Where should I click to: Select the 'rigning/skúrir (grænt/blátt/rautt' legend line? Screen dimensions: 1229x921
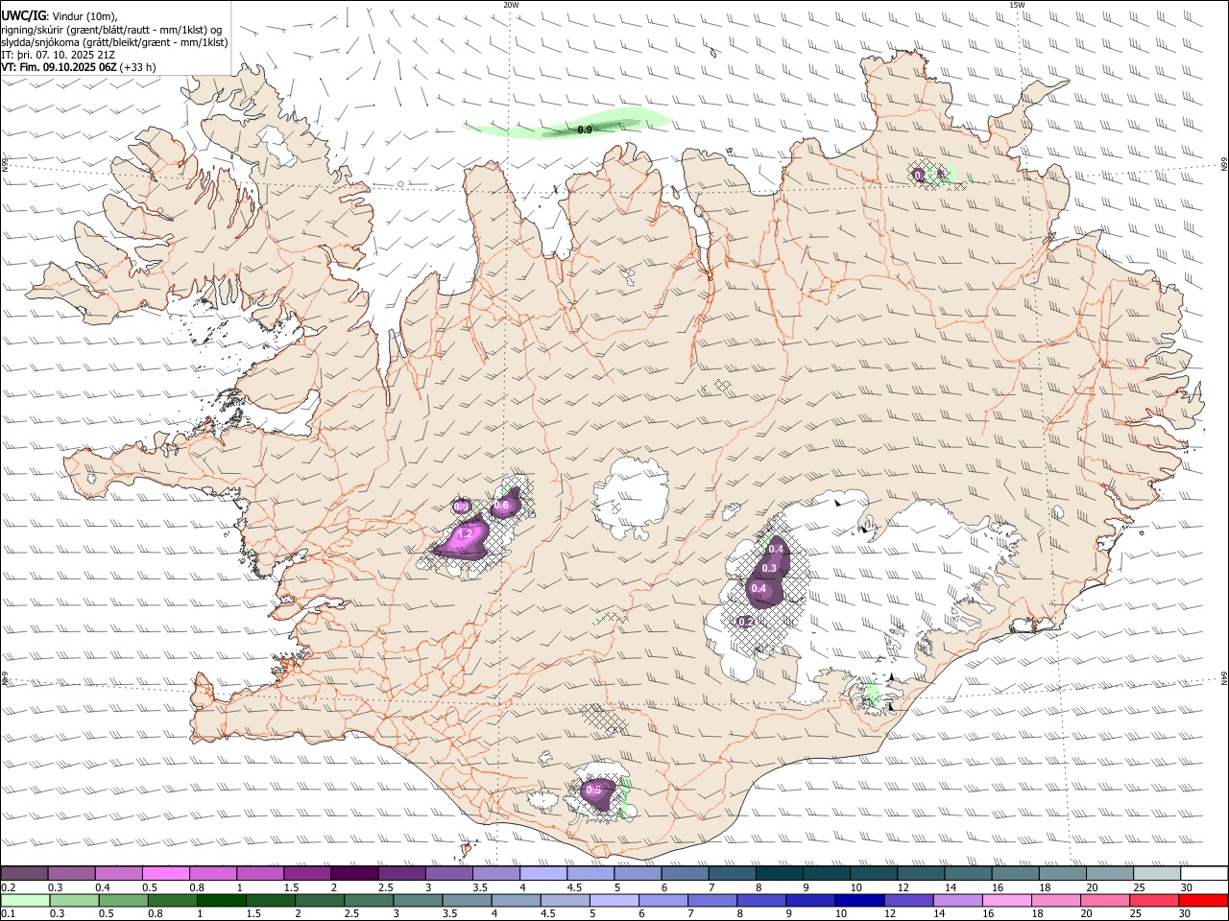click(111, 29)
